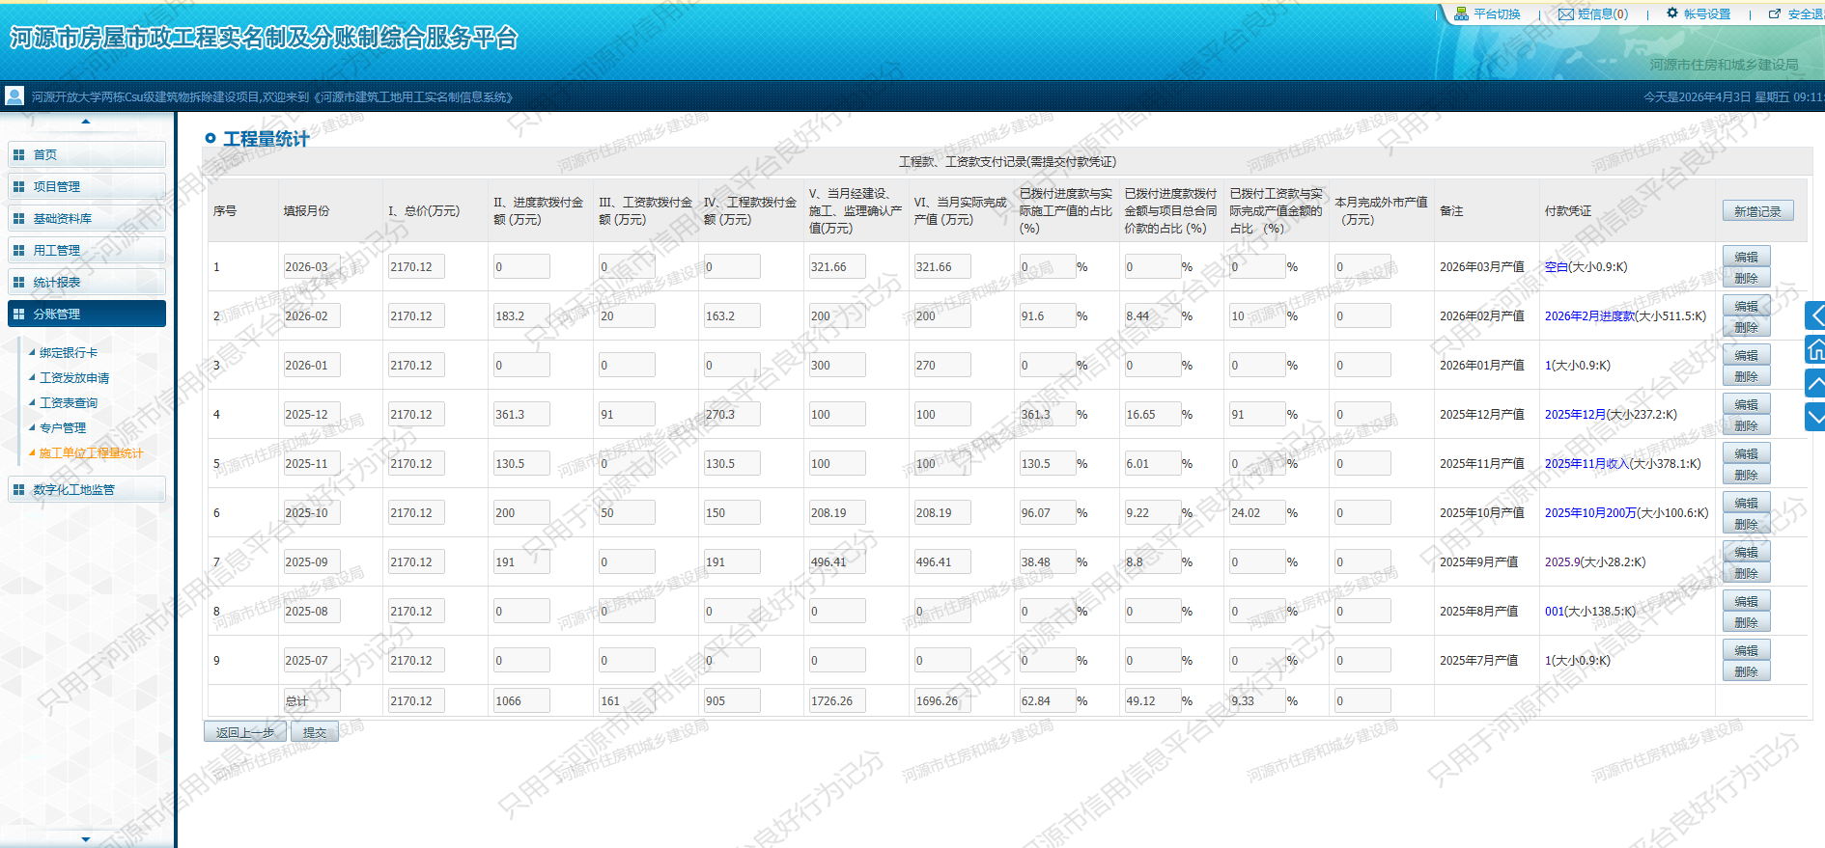Viewport: 1825px width, 848px height.
Task: Click the 新增记录 button
Action: coord(1757,211)
